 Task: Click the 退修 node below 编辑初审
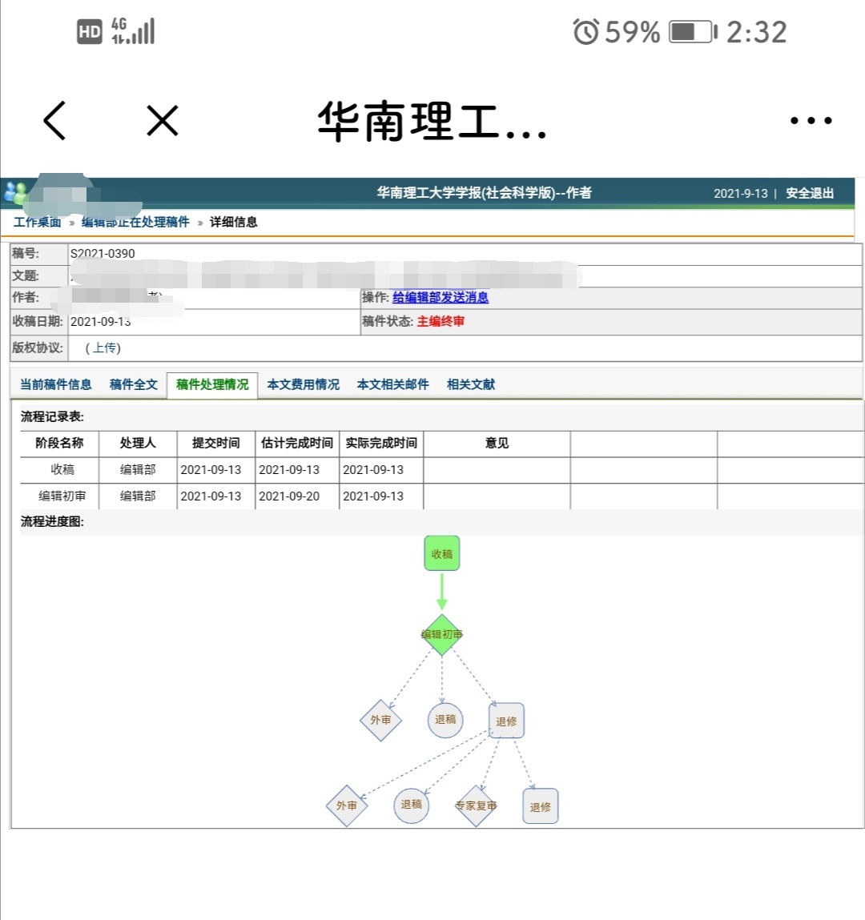(506, 721)
